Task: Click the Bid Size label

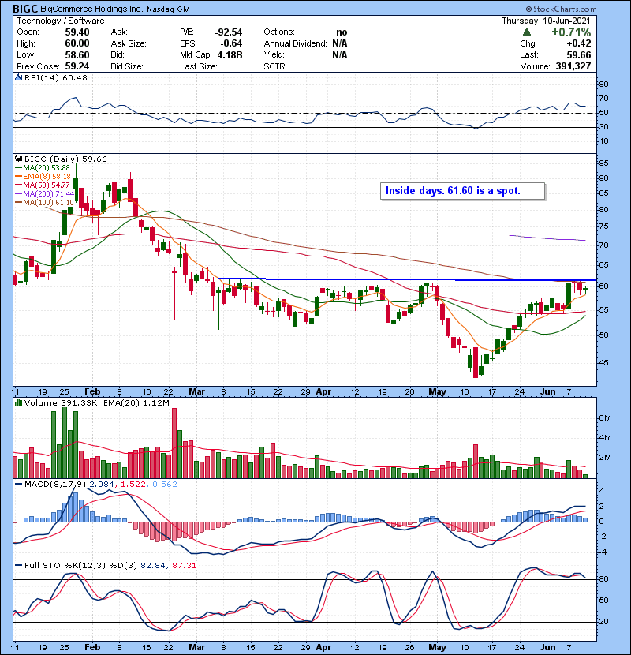Action: [127, 66]
